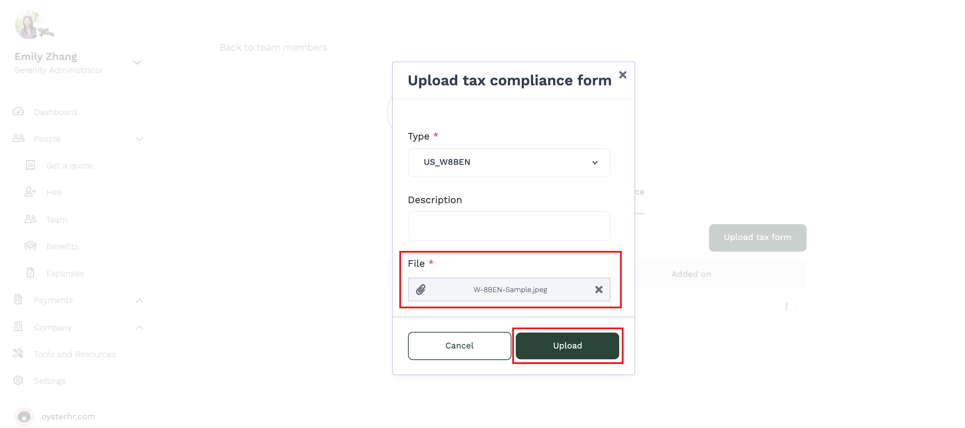Open Emily Zhang account dropdown
This screenshot has height=428, width=965.
click(x=137, y=63)
